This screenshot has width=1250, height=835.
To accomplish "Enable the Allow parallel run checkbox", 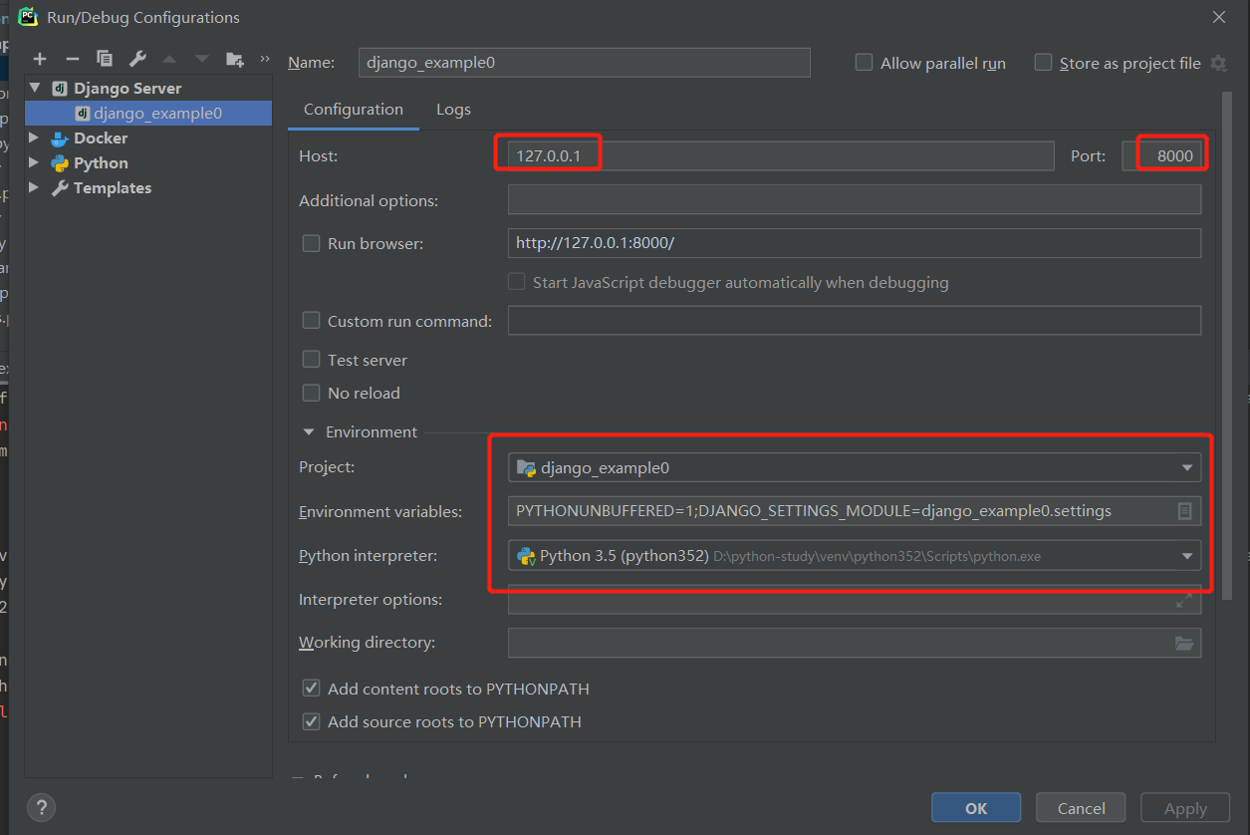I will pos(865,63).
